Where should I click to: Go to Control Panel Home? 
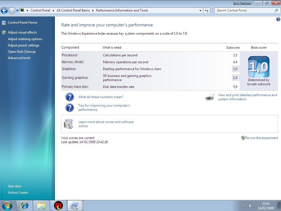coord(23,23)
